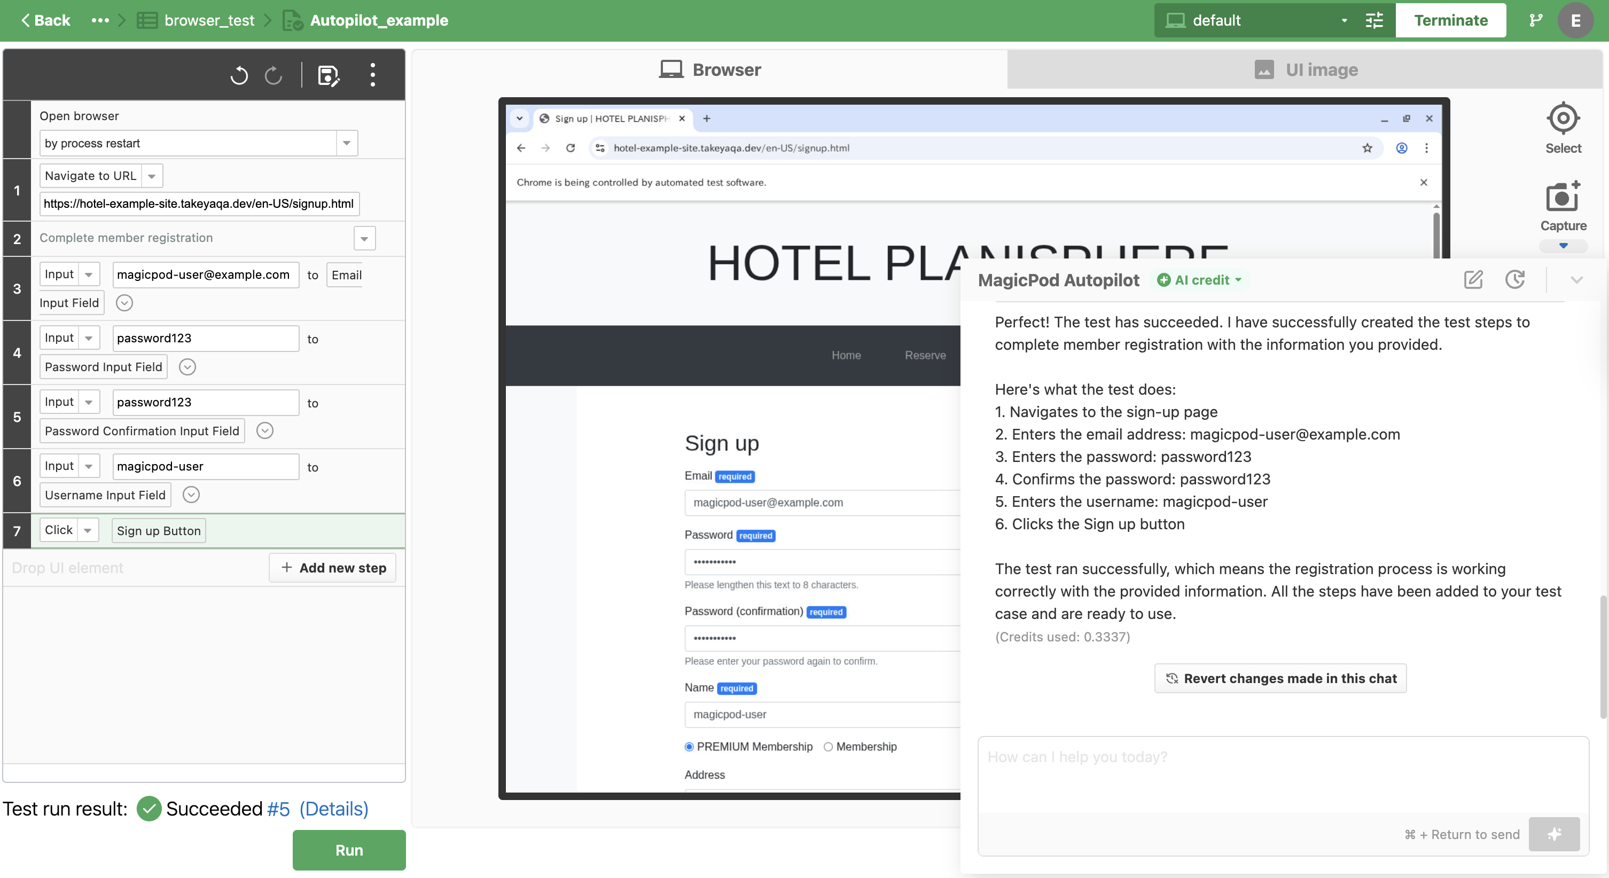Click the green Run button
The image size is (1609, 878).
349,850
